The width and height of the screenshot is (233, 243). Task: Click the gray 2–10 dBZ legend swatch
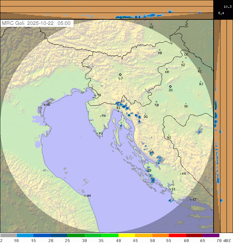click(x=8, y=236)
